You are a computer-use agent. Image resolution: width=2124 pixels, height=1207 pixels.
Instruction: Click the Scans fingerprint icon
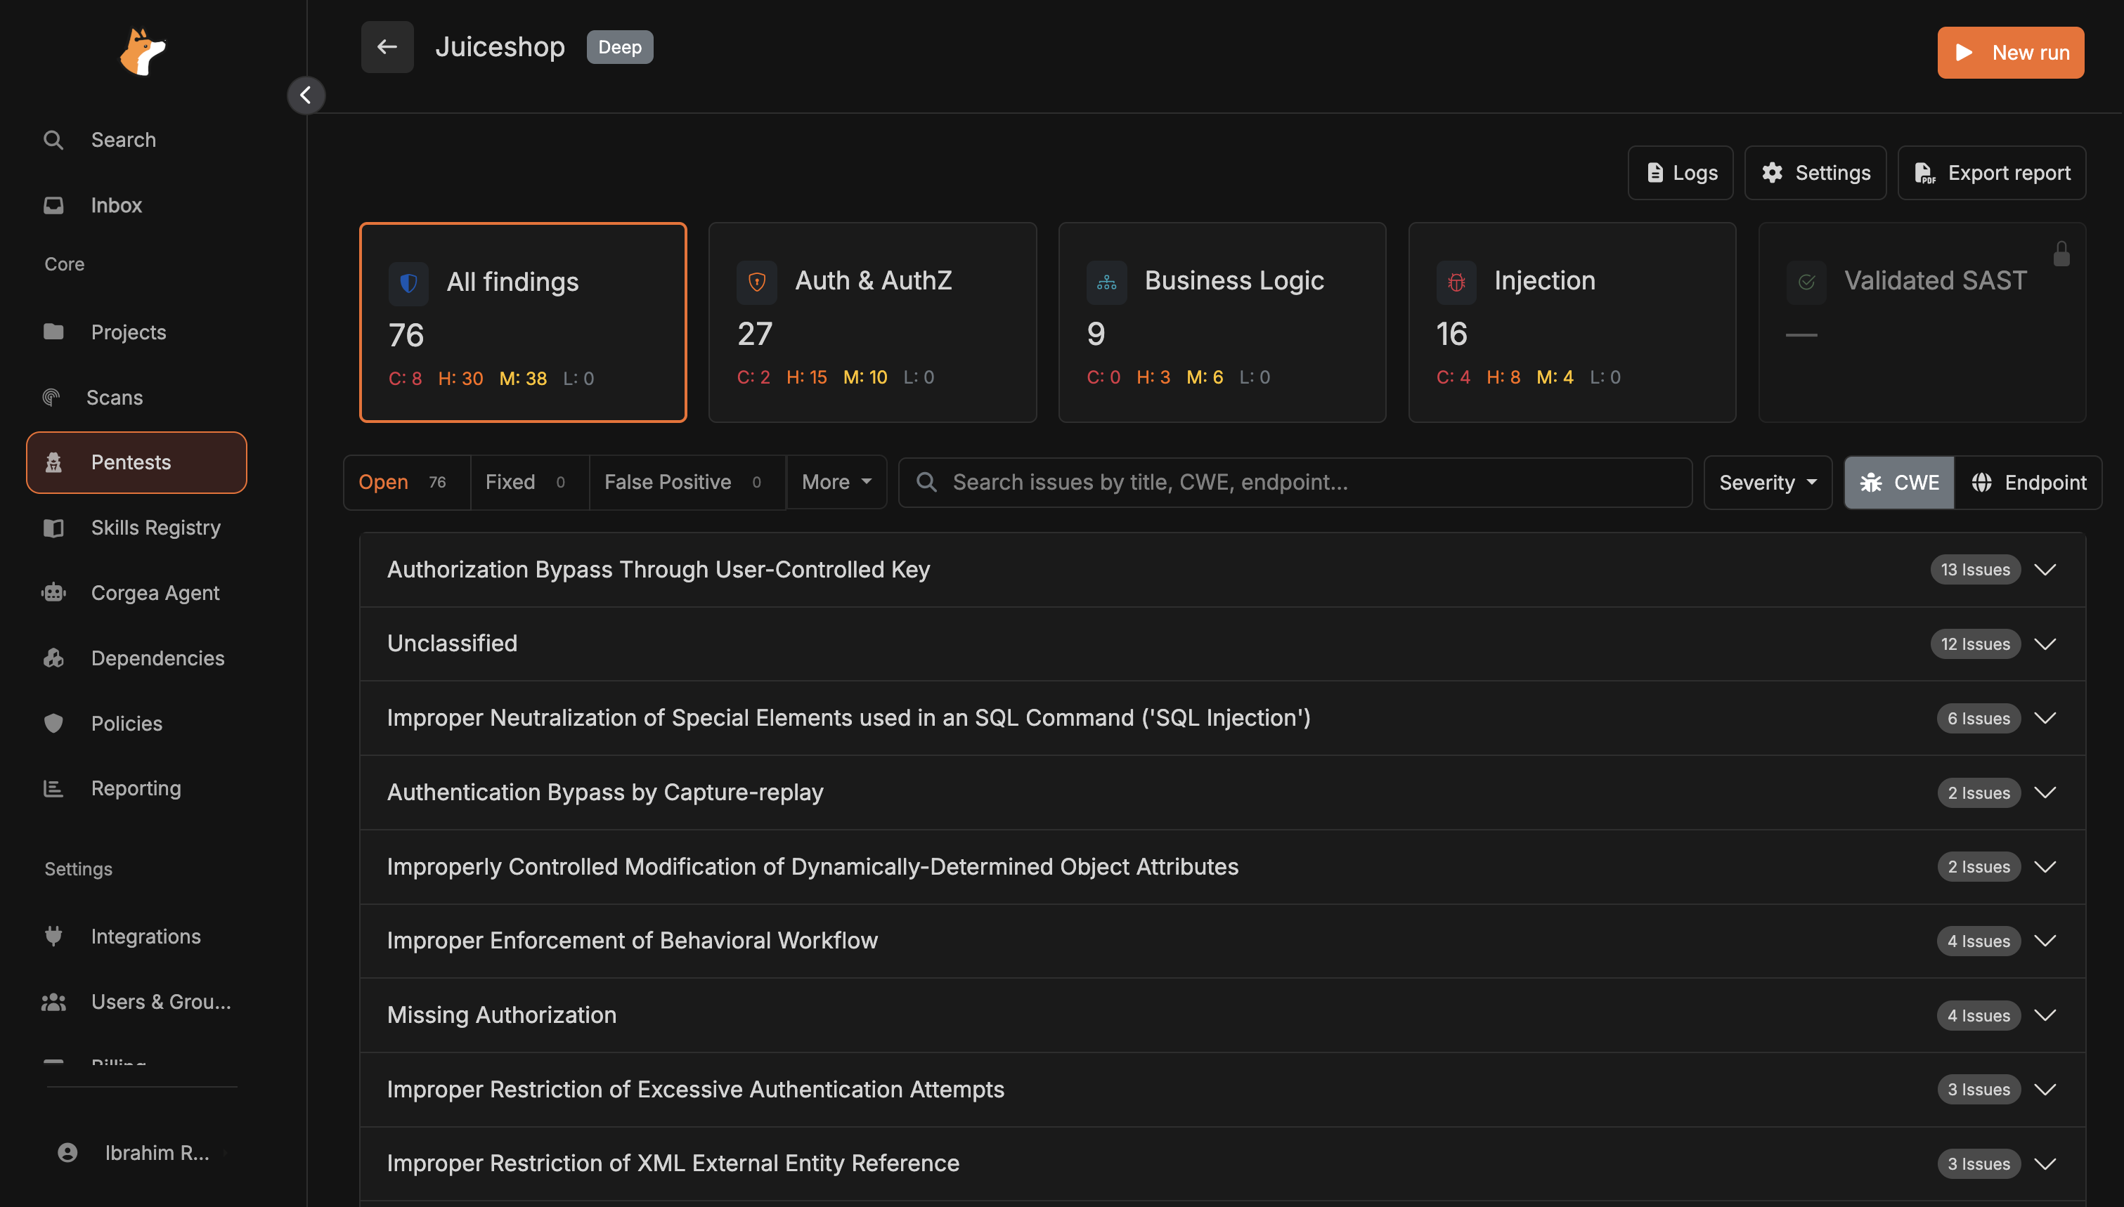(51, 397)
